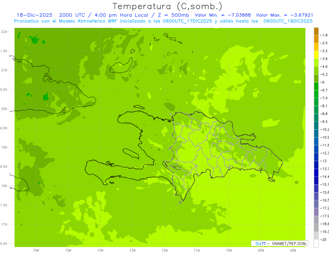Click the 22N latitude axis label
This screenshot has width=329, height=254.
click(x=4, y=32)
